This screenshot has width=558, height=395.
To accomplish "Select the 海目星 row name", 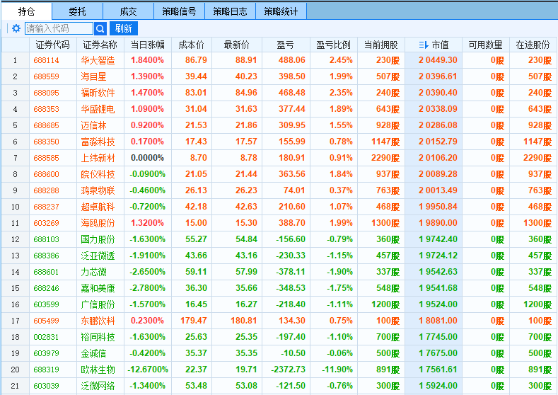I will coord(93,76).
